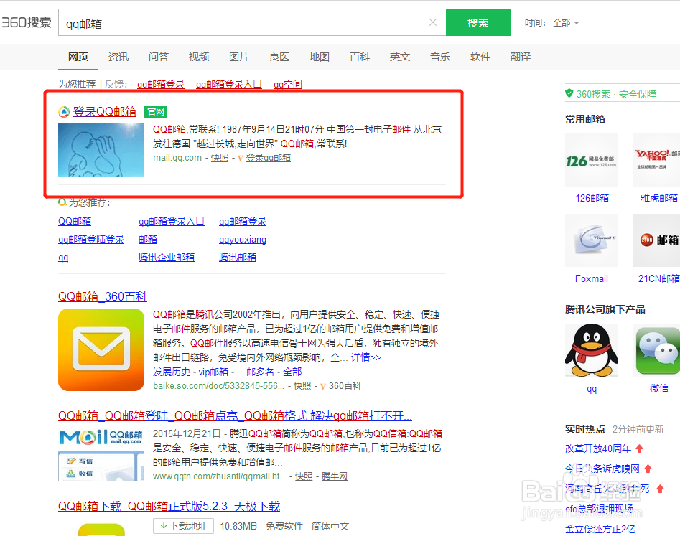Open the QQ邮箱_QQ邮箱登陆_QQ邮箱点亮 result
The height and width of the screenshot is (536, 680).
tap(235, 416)
